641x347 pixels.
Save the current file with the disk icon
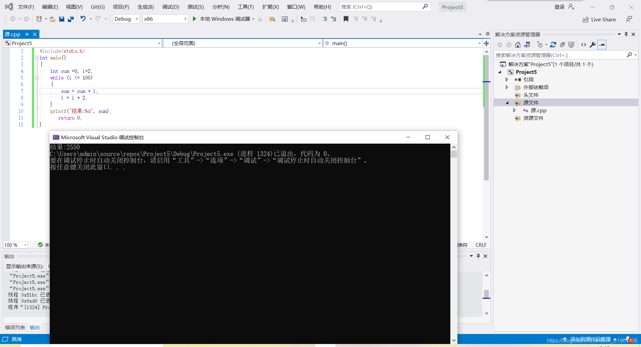click(x=61, y=19)
